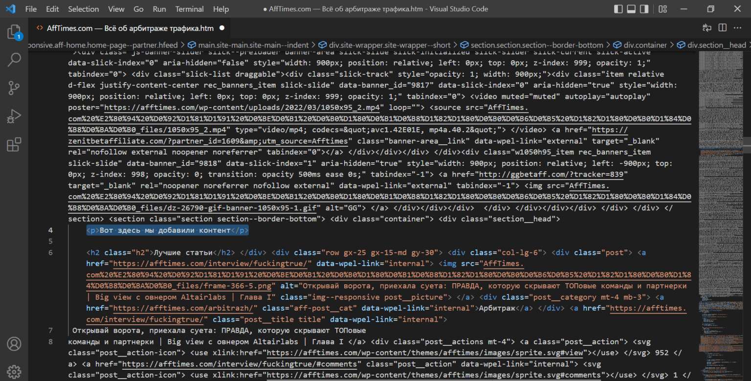Screen dimensions: 751x381
Task: Select the AffTimes.com htm editor tab
Action: (x=130, y=28)
